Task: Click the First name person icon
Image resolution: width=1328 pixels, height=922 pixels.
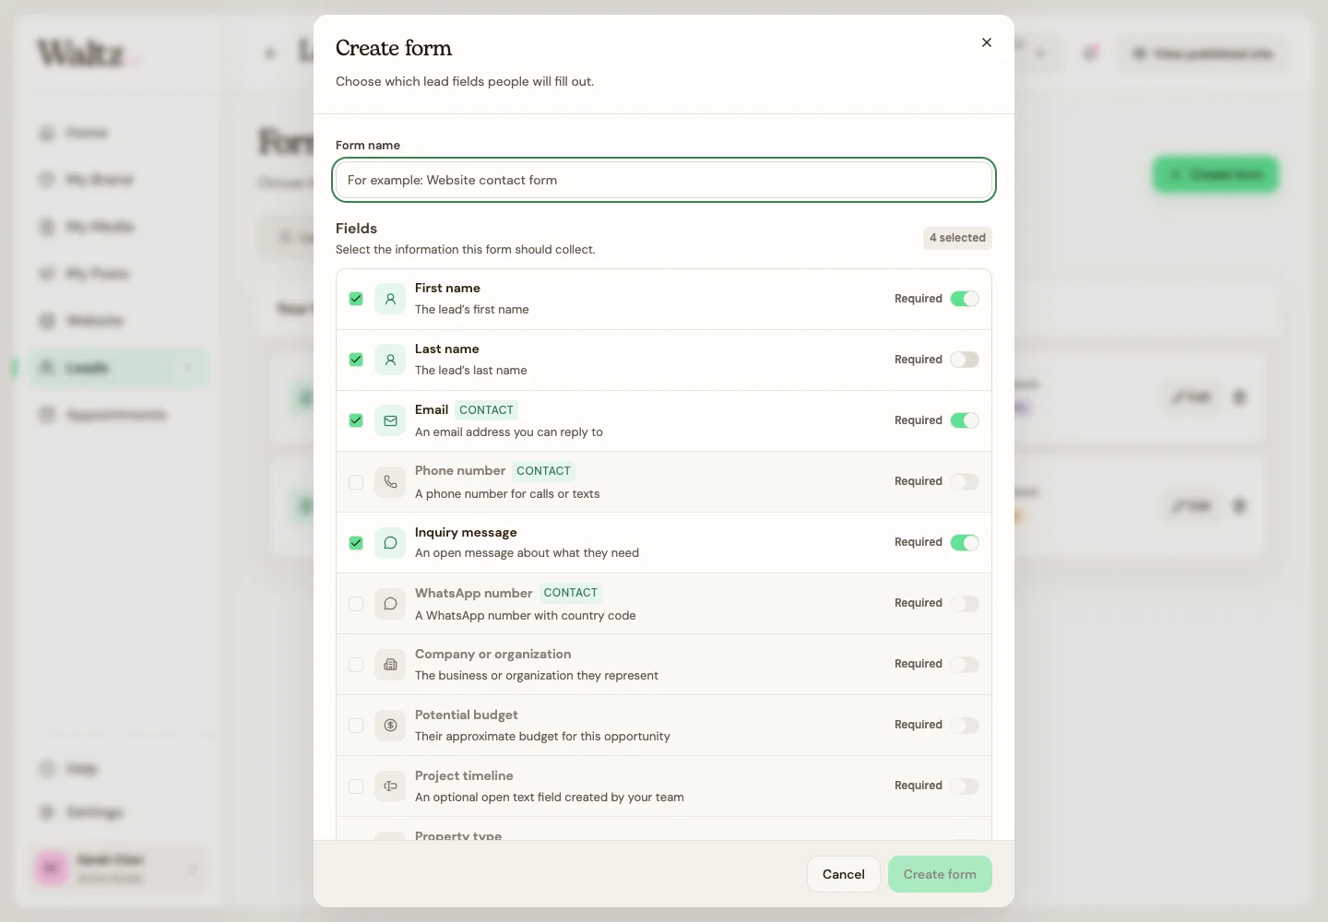Action: tap(390, 299)
